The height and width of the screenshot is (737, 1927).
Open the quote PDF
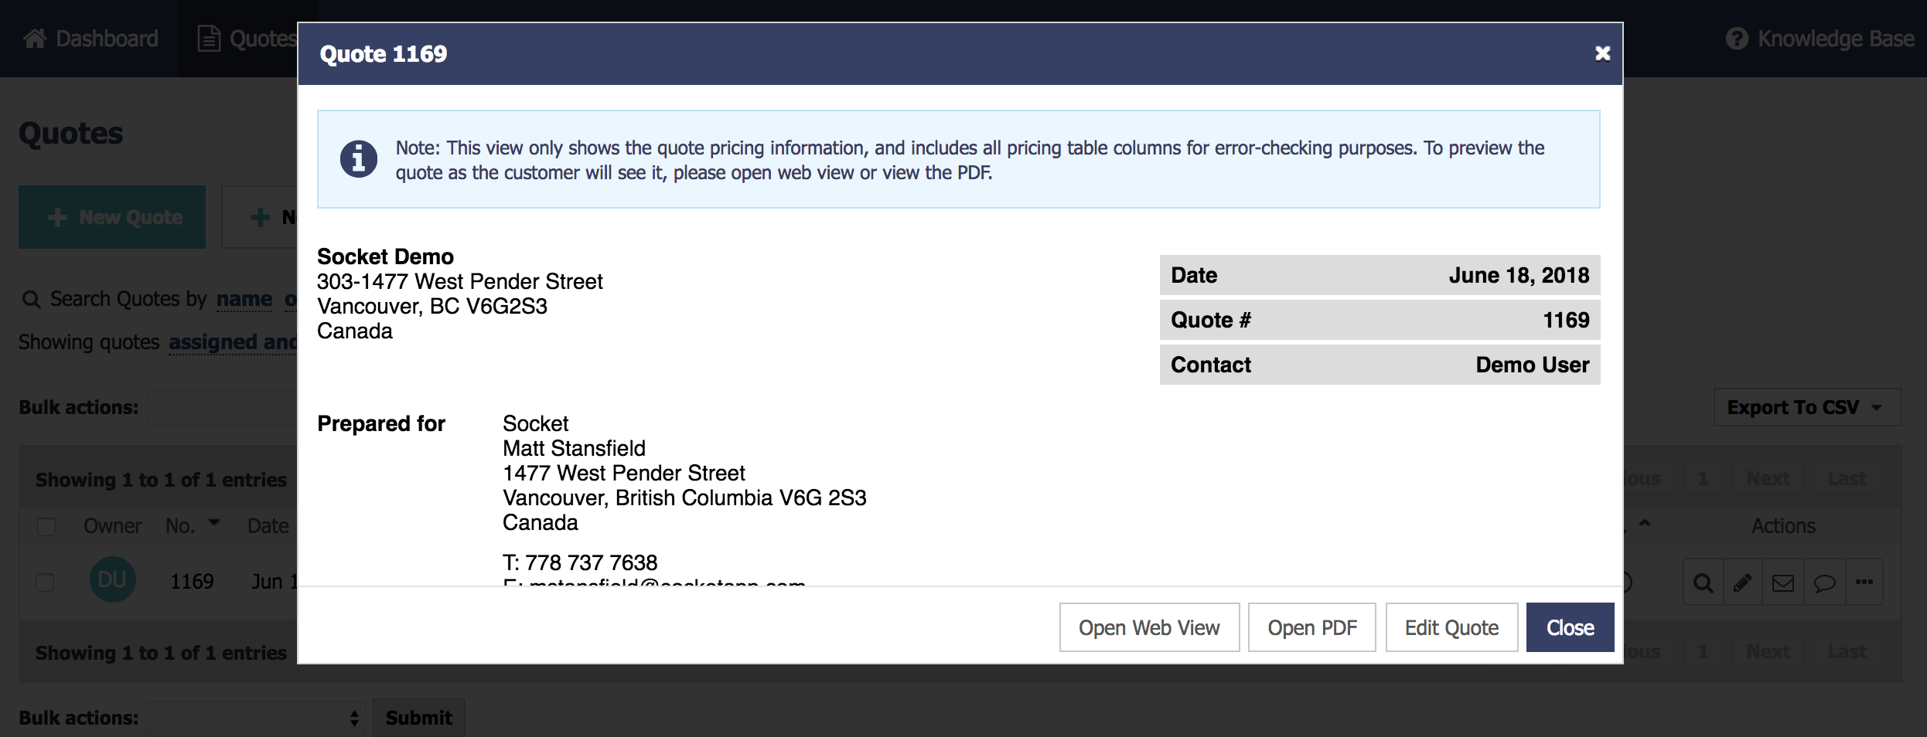pos(1311,627)
